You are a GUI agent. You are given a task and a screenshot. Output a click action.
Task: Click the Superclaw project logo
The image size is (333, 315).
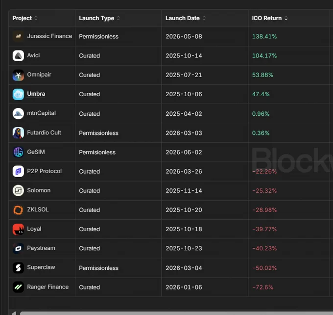point(18,268)
